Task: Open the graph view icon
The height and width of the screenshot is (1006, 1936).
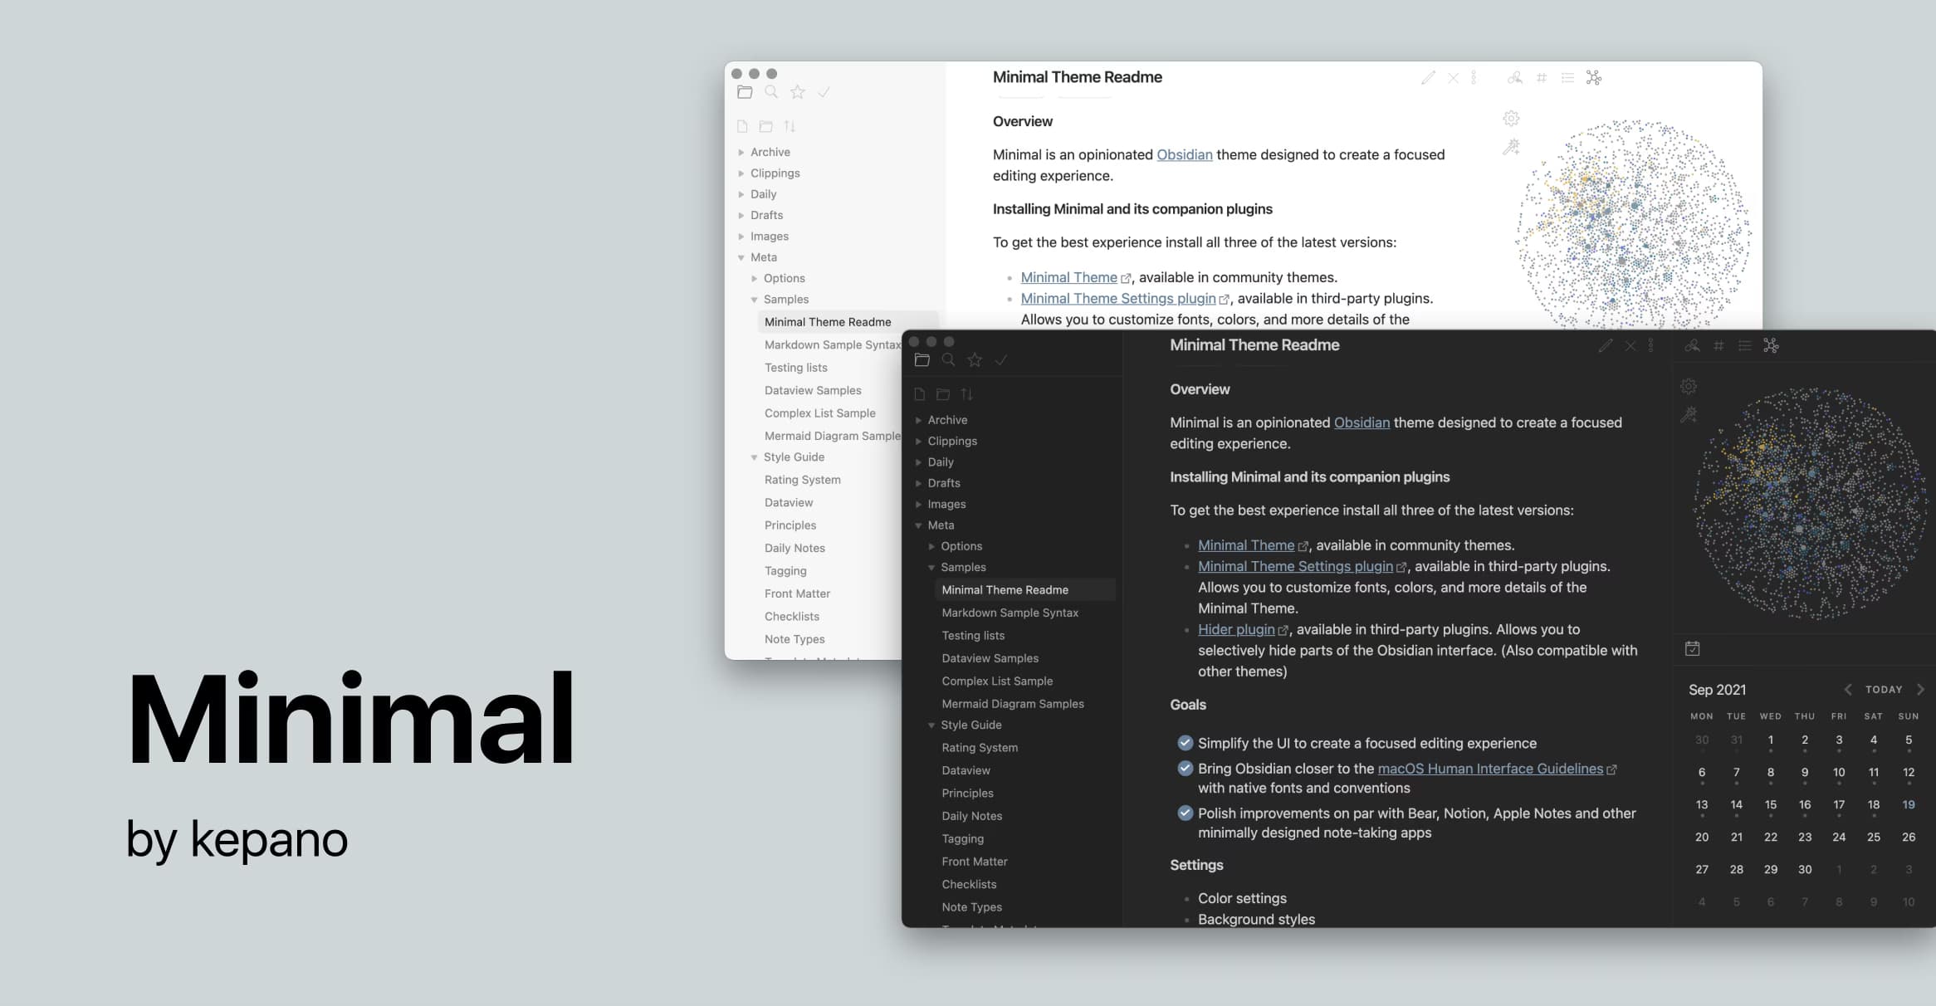Action: (x=1772, y=345)
